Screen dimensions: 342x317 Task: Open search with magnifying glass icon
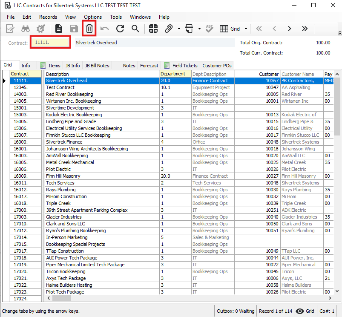135,29
